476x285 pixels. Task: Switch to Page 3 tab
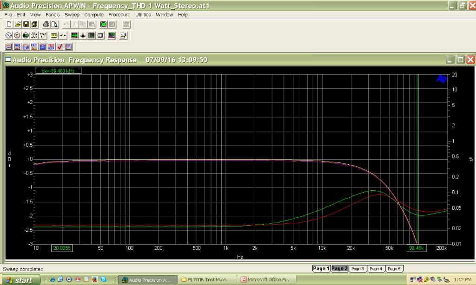click(357, 269)
